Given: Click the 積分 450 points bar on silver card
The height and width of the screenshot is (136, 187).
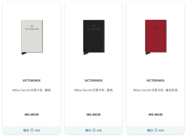Looking at the screenshot, I should tap(31, 130).
